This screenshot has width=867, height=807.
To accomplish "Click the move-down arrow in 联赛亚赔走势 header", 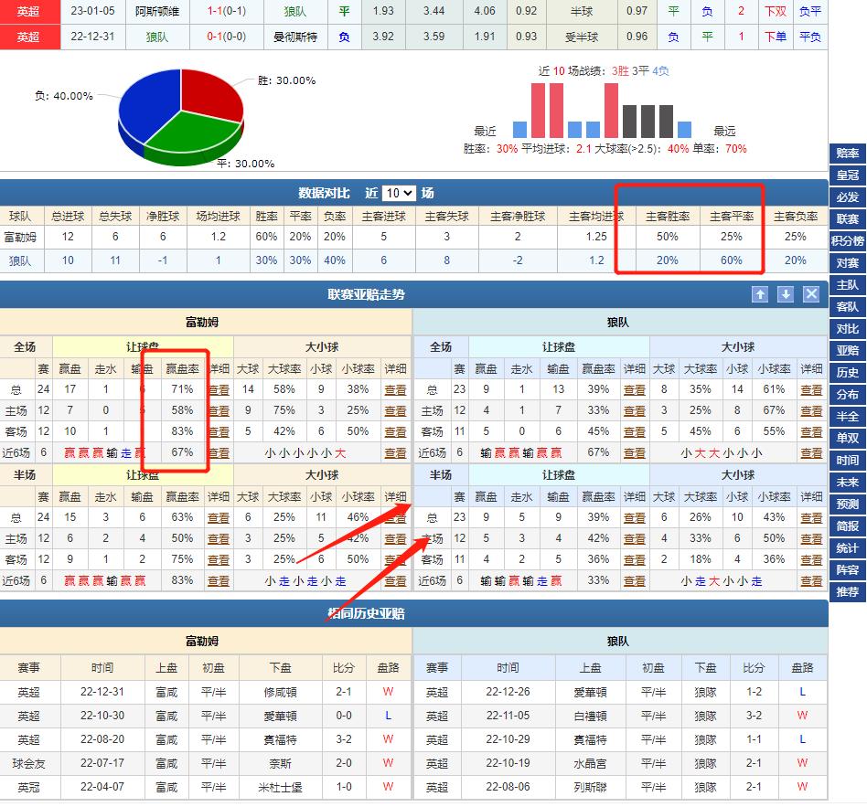I will tap(786, 294).
